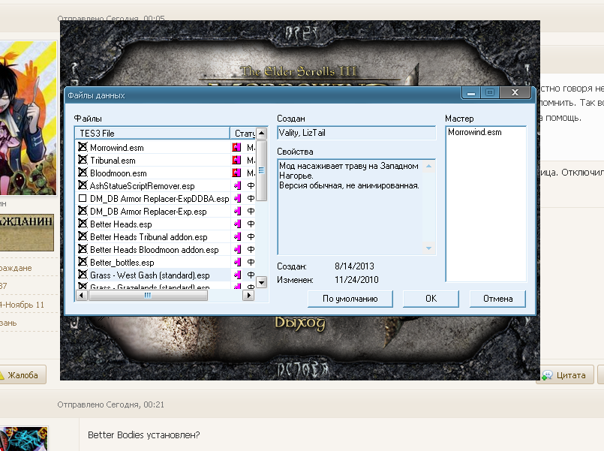Click the horizontal scrollbar thumb
Screen dimensions: 604x451
tap(148, 296)
